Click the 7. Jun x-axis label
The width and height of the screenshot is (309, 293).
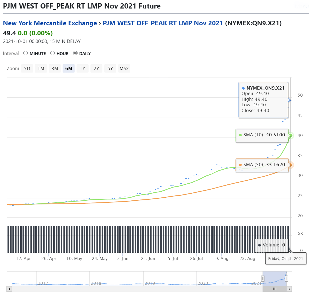pos(123,258)
